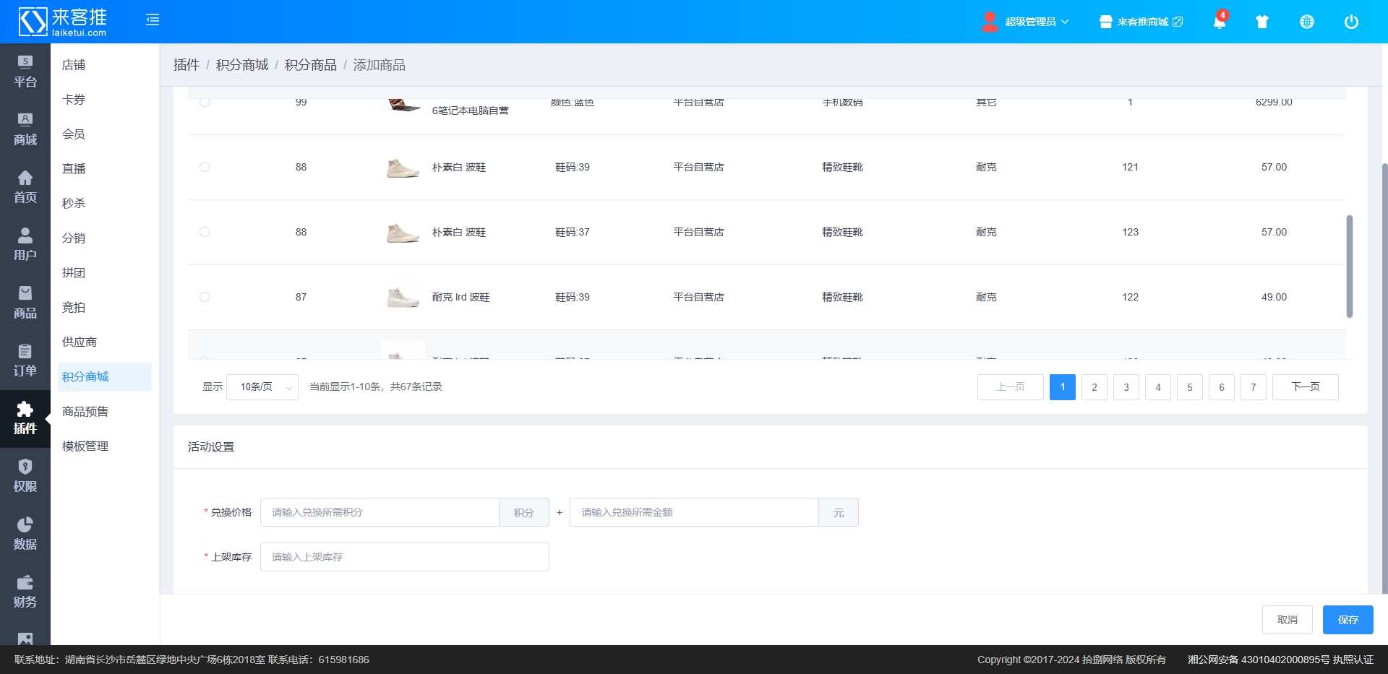Focus the 上架库存 input field
1388x674 pixels.
(x=404, y=557)
